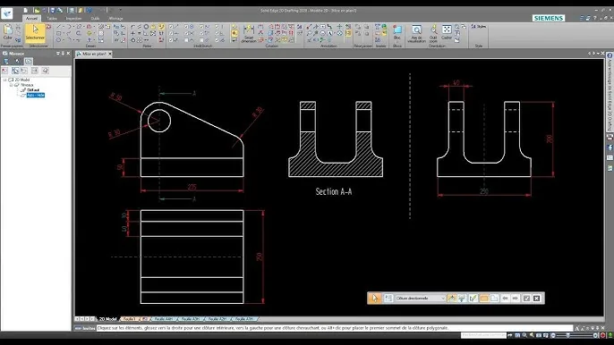Click the command search field
614x345 pixels.
(x=483, y=335)
